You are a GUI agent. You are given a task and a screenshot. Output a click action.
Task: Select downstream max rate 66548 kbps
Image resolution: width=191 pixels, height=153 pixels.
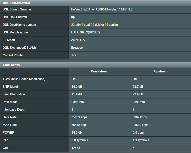[x=79, y=125]
